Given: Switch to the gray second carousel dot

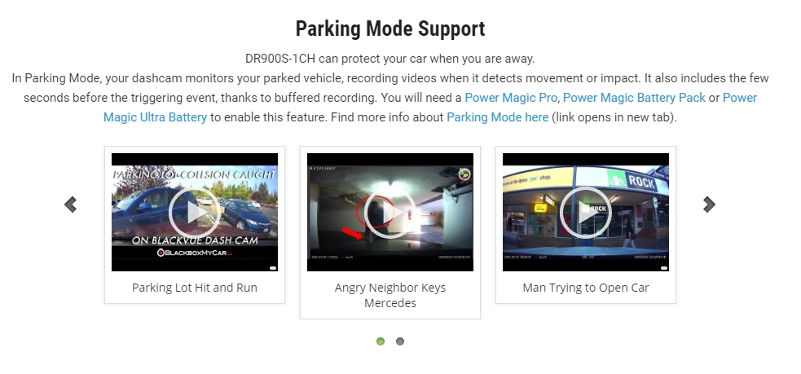Looking at the screenshot, I should (400, 341).
